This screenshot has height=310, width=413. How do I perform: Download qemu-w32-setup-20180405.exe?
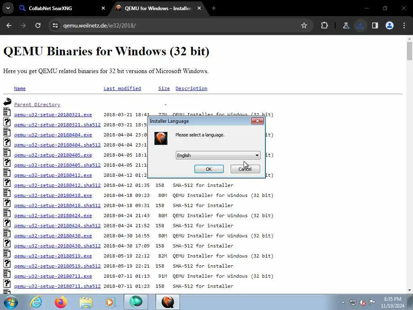[x=53, y=155]
